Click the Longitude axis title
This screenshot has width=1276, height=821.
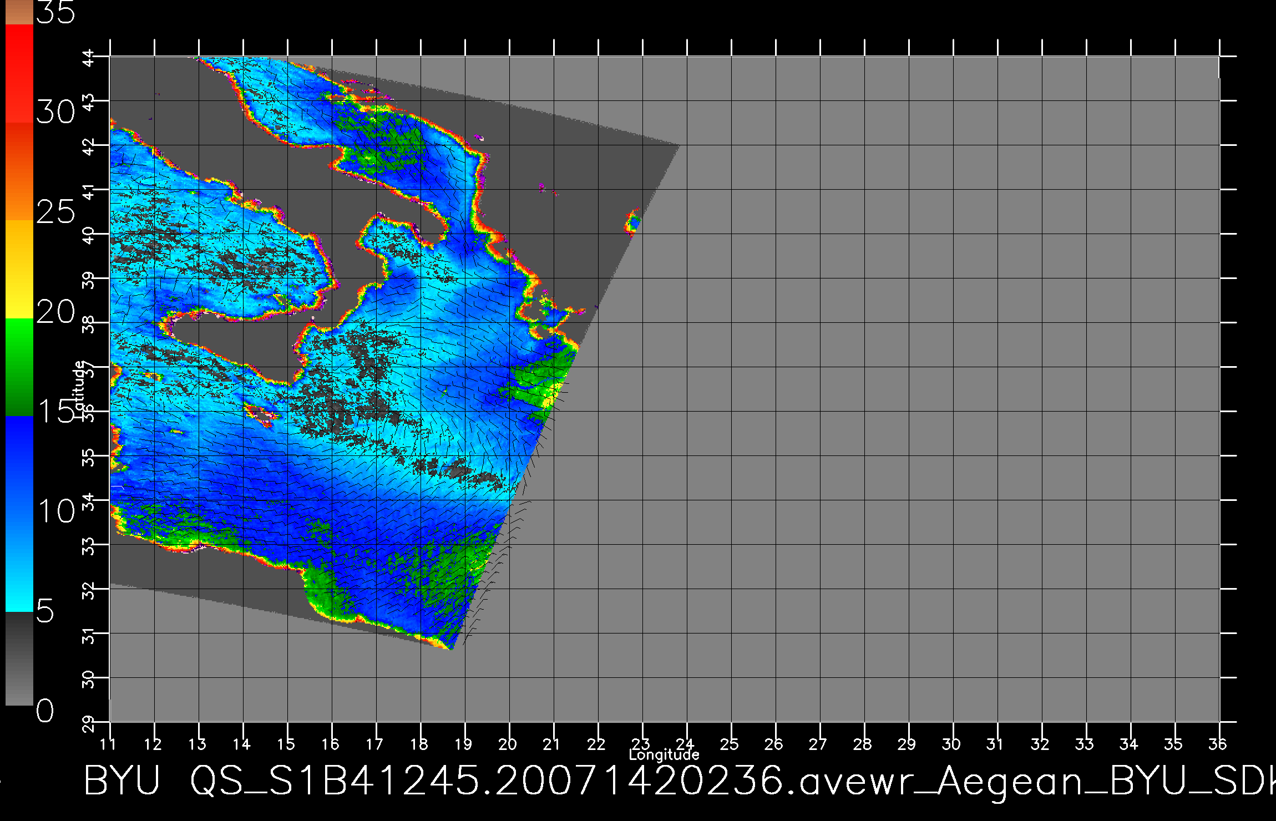[664, 755]
